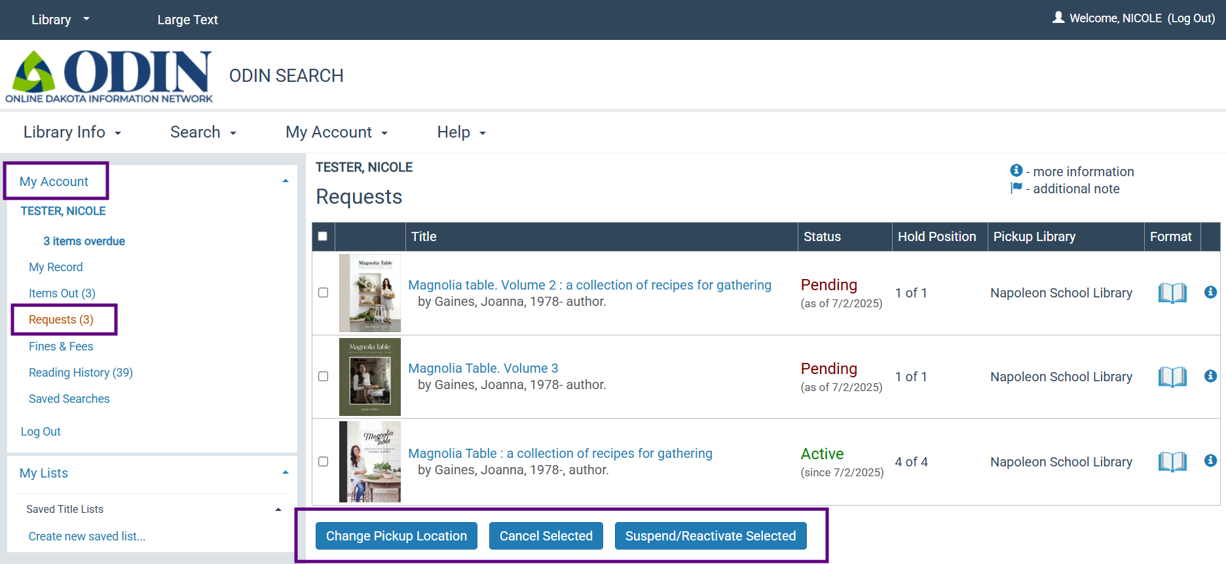The image size is (1226, 564).
Task: Open Saved Searches in sidebar
Action: pos(69,399)
